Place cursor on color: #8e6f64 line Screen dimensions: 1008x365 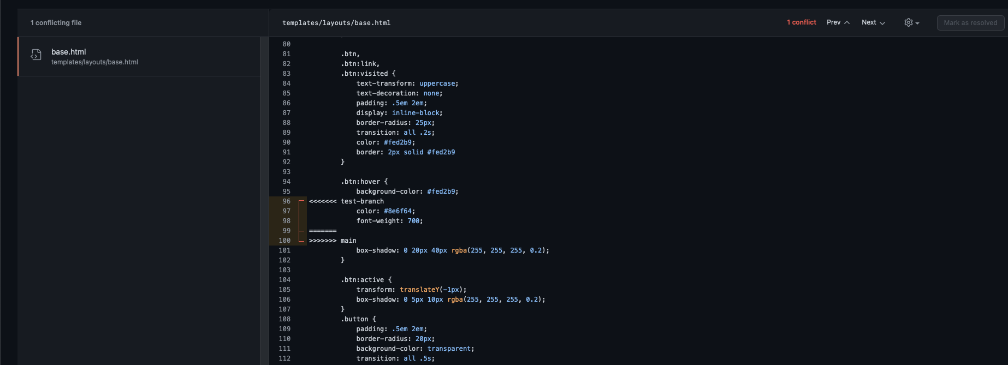tap(386, 211)
